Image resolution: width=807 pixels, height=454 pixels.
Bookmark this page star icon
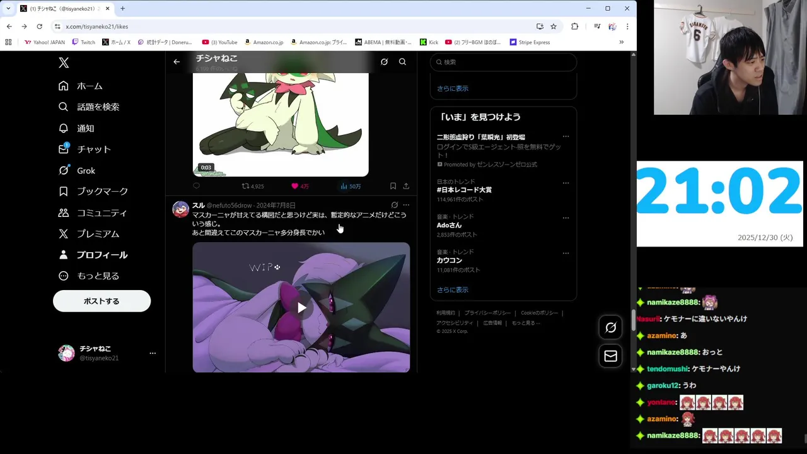pyautogui.click(x=554, y=26)
